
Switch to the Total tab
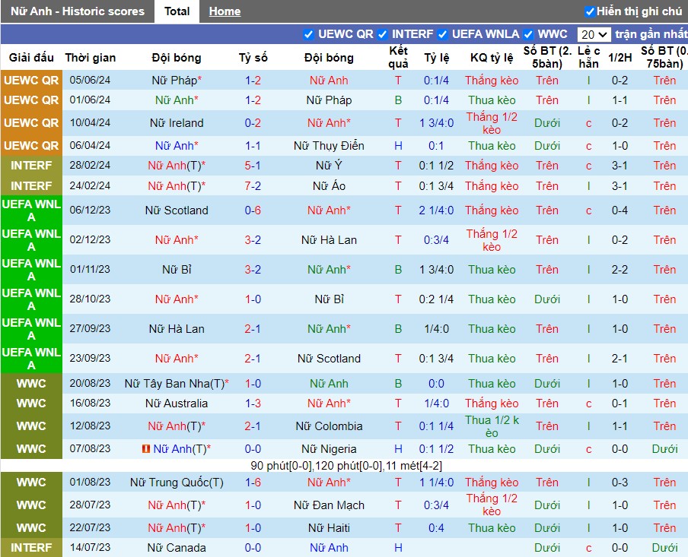(177, 11)
